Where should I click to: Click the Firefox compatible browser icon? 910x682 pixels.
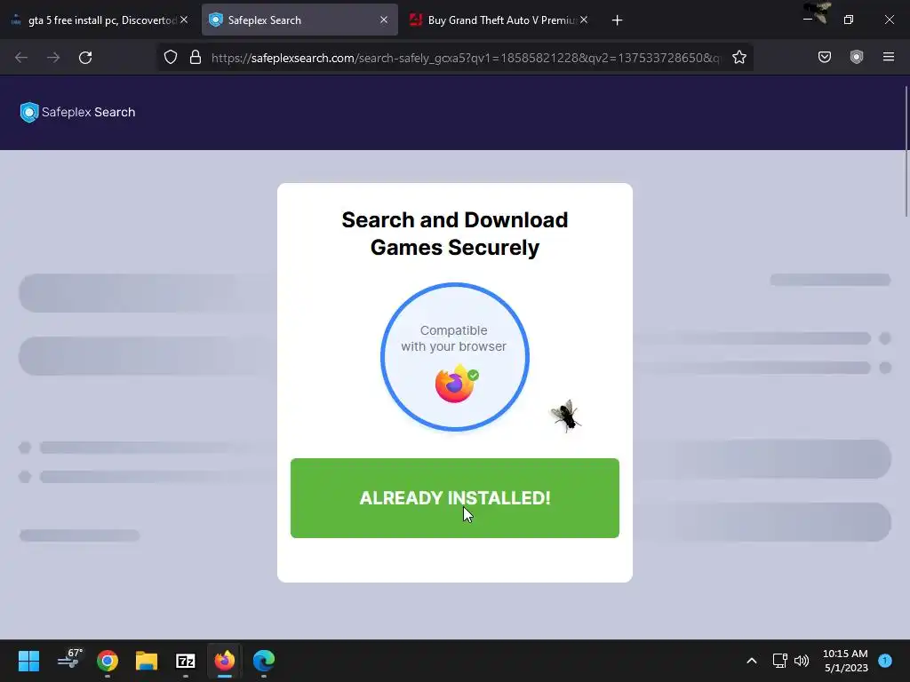[x=454, y=384]
